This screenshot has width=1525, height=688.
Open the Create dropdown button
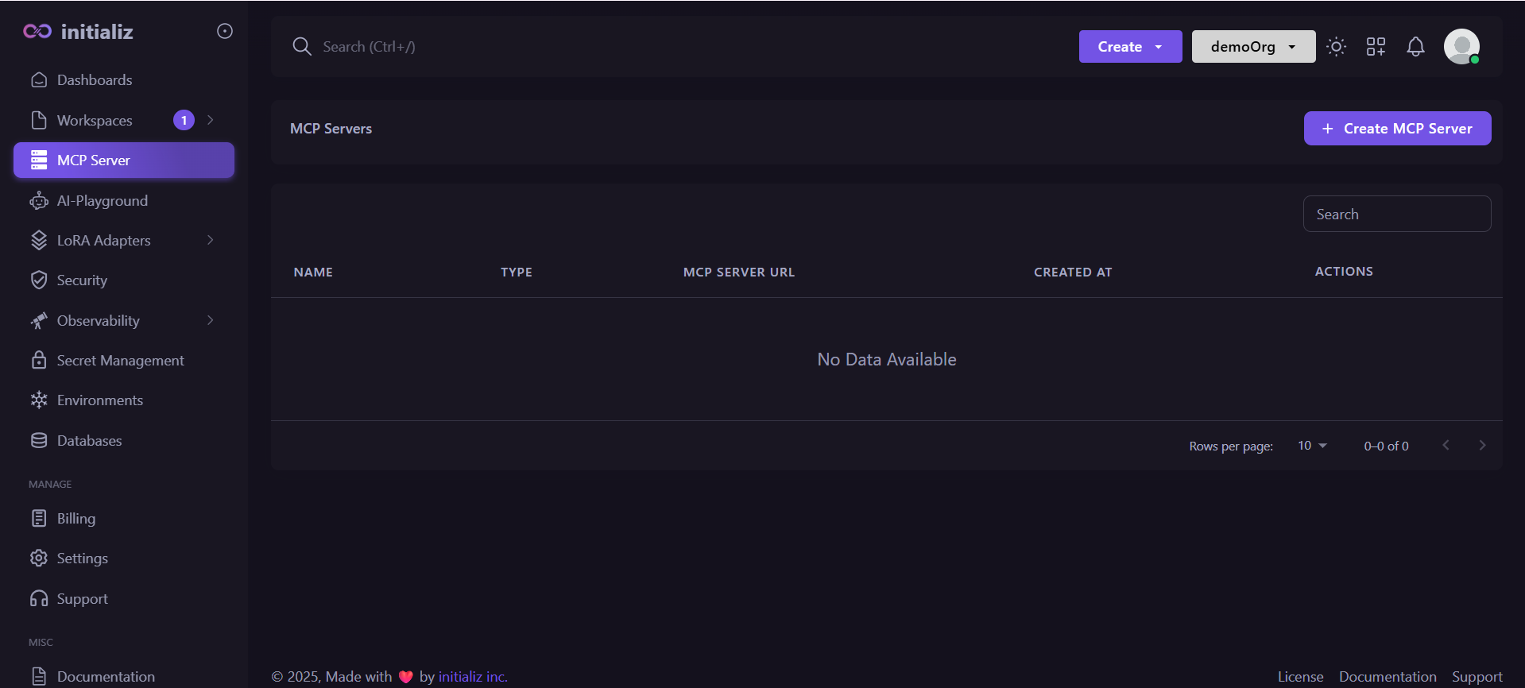coord(1130,46)
